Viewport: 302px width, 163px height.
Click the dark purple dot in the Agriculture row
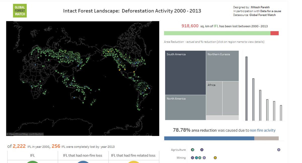click(x=202, y=150)
